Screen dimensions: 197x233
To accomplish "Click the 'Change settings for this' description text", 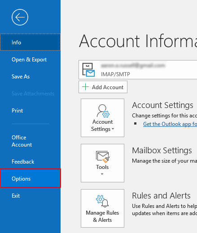I will (164, 116).
